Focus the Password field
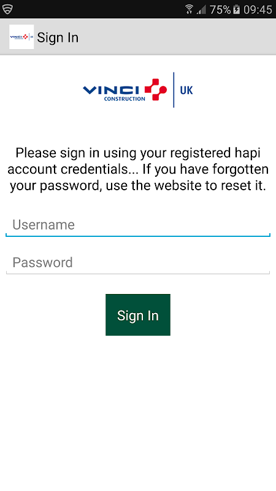The image size is (276, 491). coord(138,263)
